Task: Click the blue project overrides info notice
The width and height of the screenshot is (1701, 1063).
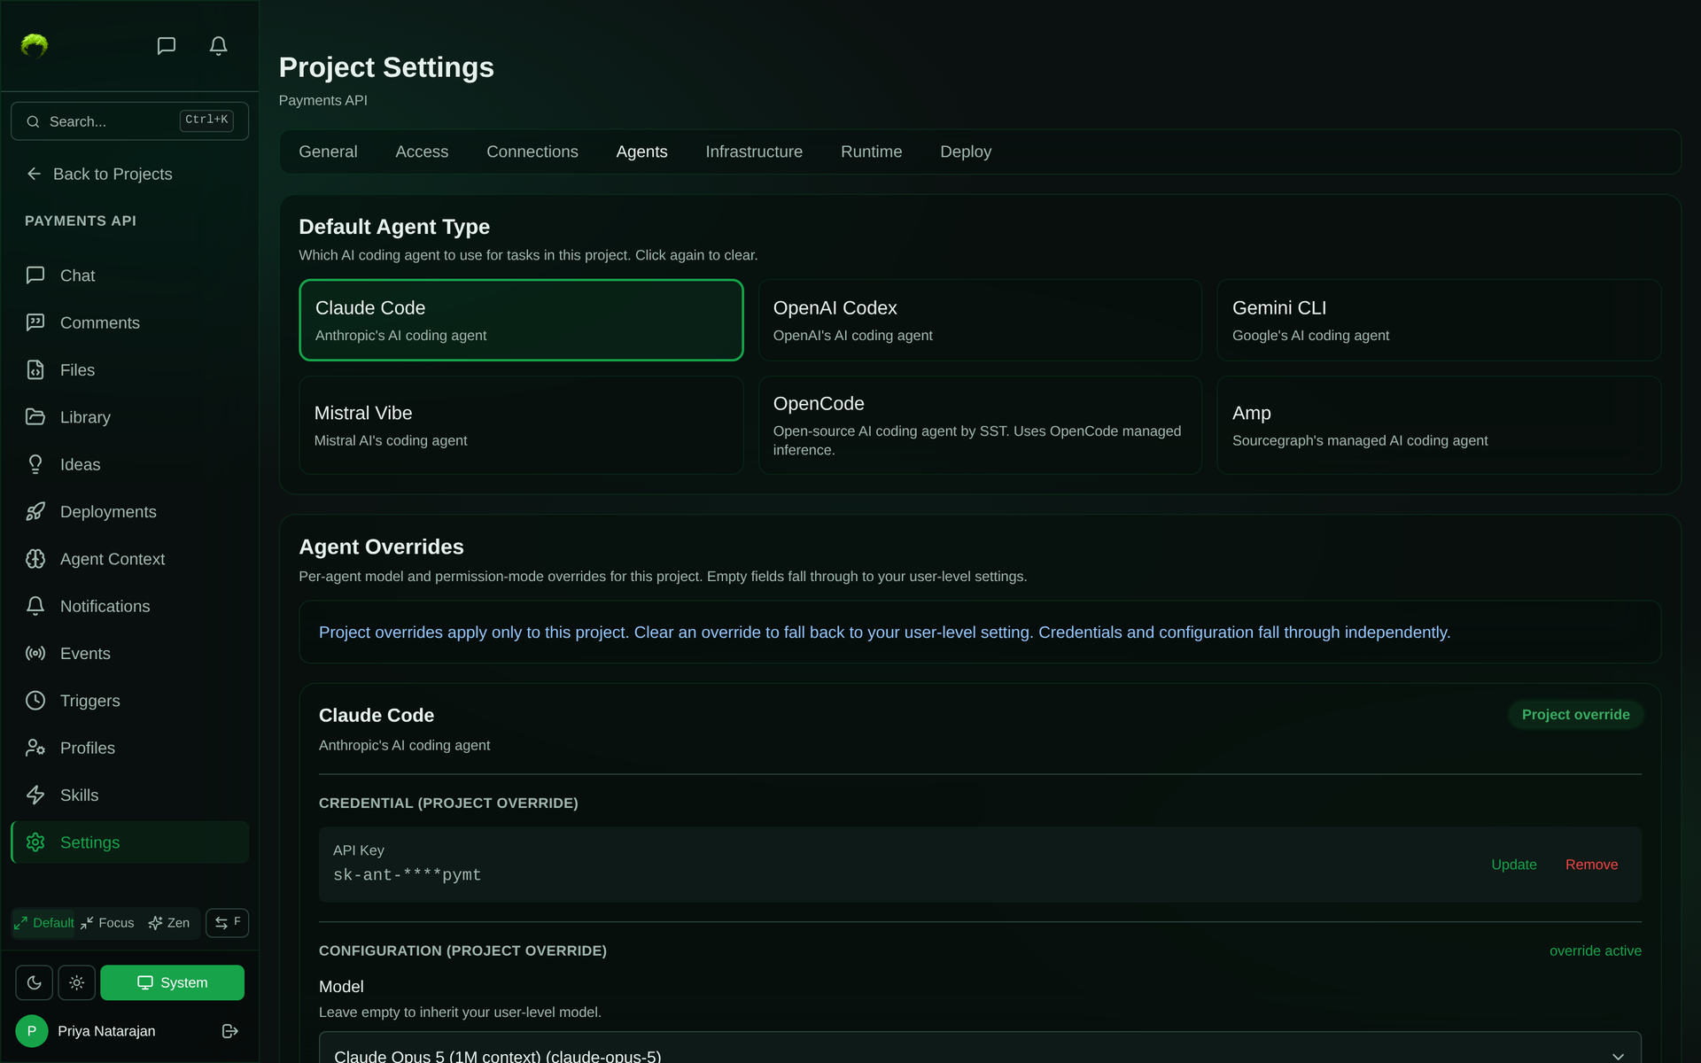Action: (980, 632)
